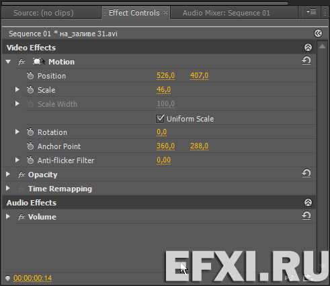Expand the Anti-flicker Filter property
Screen dimensions: 330x286
tap(17, 160)
